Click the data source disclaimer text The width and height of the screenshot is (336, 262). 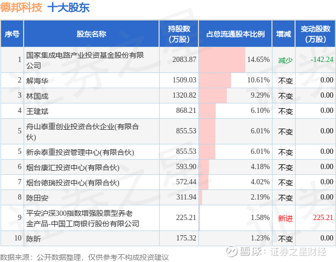coord(85,257)
